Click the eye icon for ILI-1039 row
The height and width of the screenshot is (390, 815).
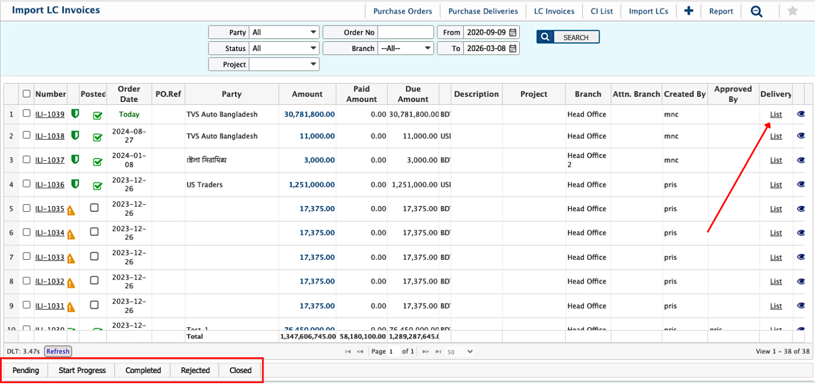[801, 114]
